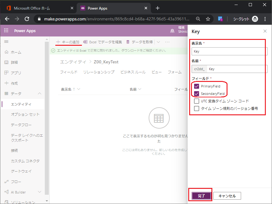Click Add key in the command bar
Image resolution: width=272 pixels, height=204 pixels.
click(68, 42)
